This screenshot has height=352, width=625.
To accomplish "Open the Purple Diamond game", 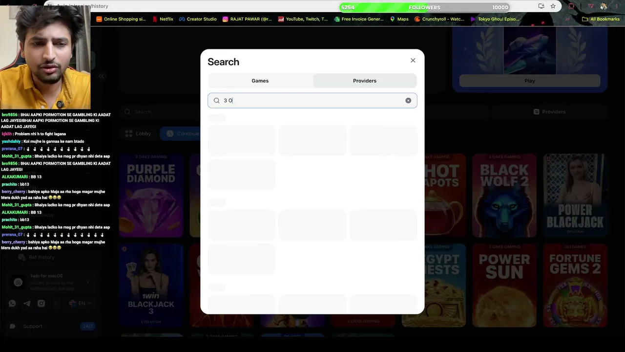I will [151, 195].
